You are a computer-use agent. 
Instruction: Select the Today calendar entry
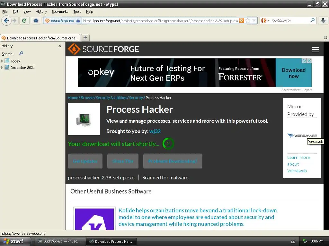point(13,61)
